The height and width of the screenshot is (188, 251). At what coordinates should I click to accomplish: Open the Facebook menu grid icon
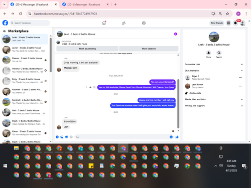point(228,23)
